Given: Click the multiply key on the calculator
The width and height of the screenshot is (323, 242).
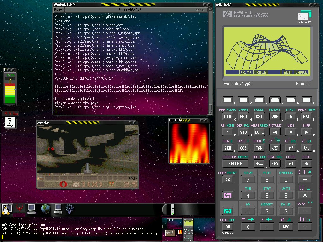Looking at the screenshot, I should (x=305, y=195).
